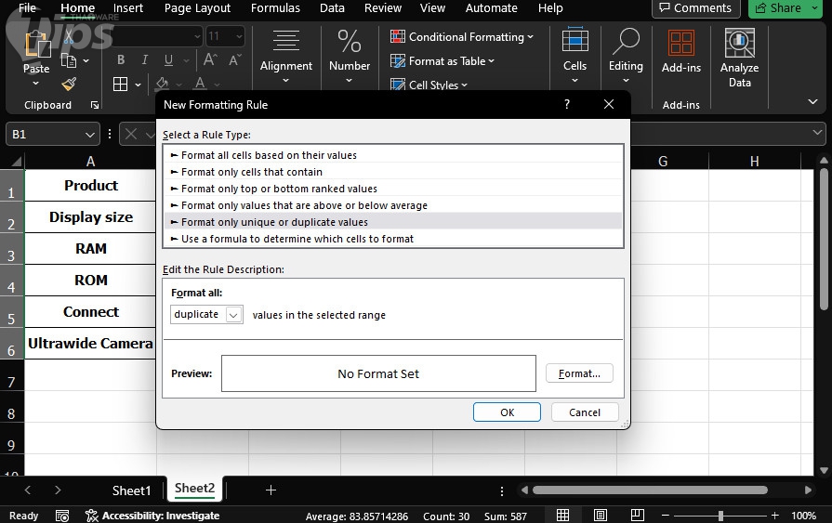Click the zoom slider in status bar
The image size is (832, 523).
pos(721,516)
